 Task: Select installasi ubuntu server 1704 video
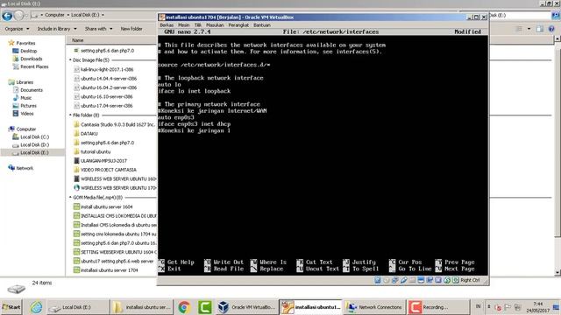click(x=109, y=270)
